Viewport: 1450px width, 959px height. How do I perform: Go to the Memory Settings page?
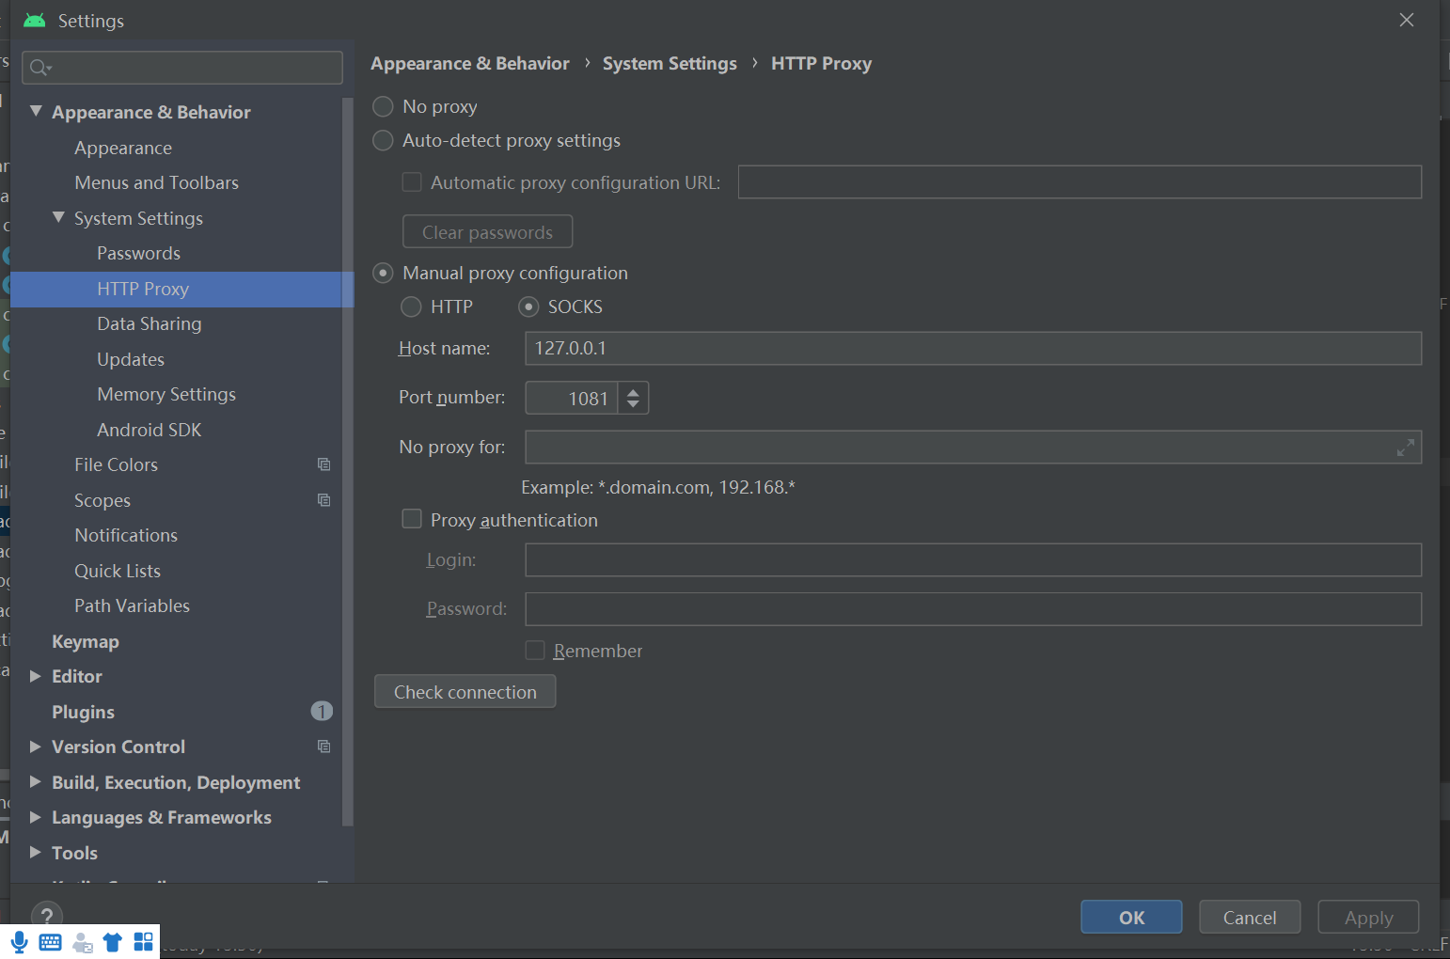[165, 395]
